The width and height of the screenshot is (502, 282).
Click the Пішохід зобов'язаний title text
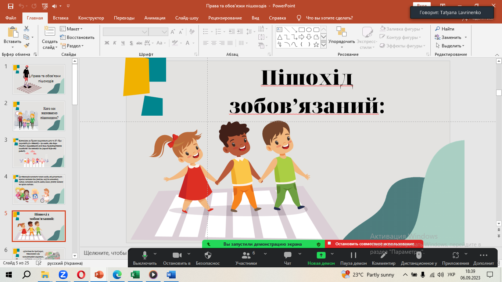307,92
